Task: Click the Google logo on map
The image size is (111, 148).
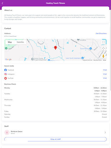Action: 8,59
